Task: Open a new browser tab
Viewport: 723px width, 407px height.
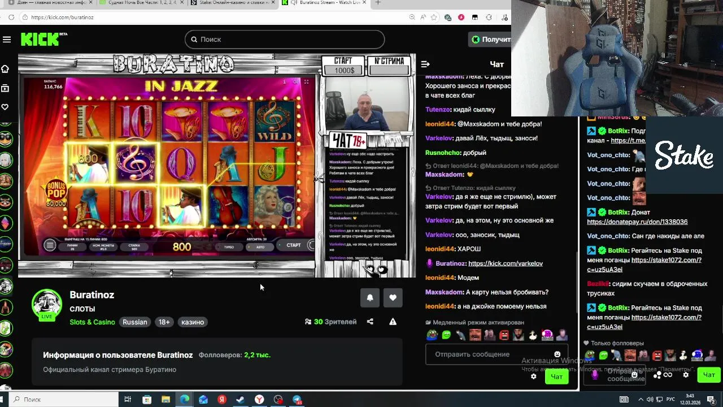Action: (378, 3)
